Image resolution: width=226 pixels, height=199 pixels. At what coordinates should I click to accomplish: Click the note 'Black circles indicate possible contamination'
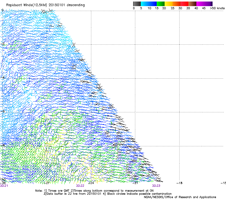pos(139,194)
